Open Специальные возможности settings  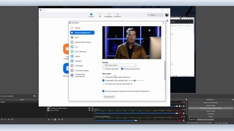(82, 75)
